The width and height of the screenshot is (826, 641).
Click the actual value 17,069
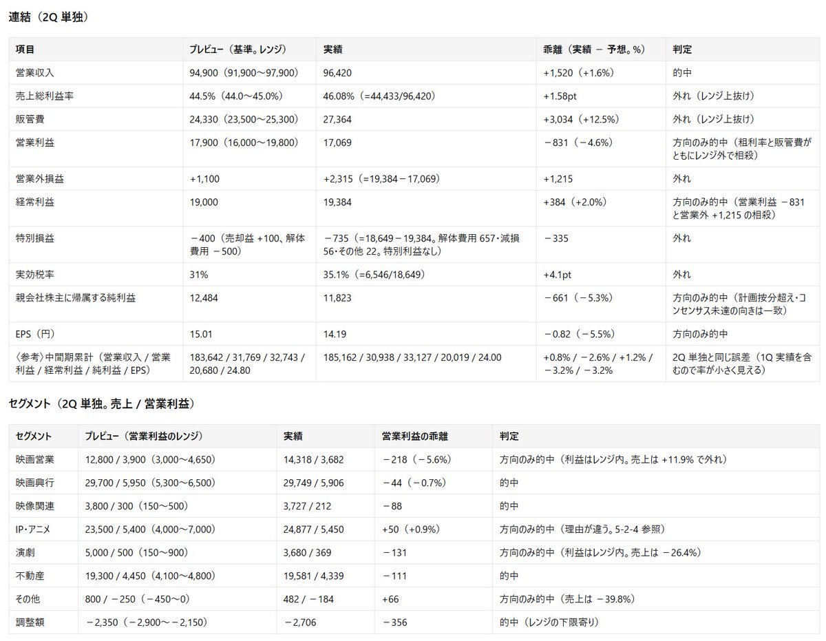338,143
